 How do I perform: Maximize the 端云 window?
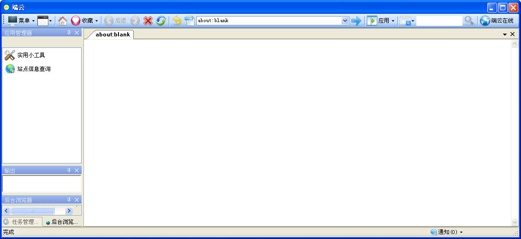(x=503, y=8)
